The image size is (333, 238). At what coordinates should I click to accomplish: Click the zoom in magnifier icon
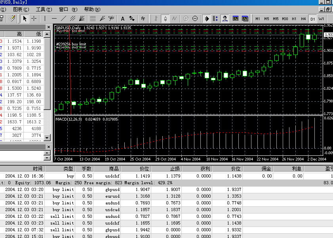coord(186,18)
